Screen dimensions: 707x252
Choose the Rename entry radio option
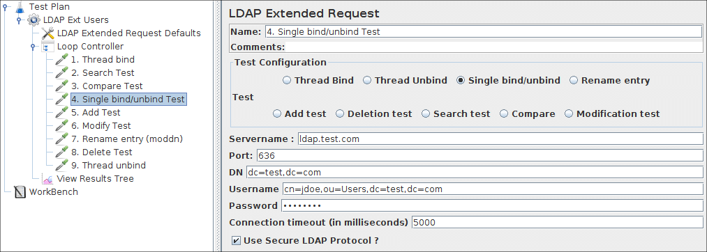coord(574,81)
